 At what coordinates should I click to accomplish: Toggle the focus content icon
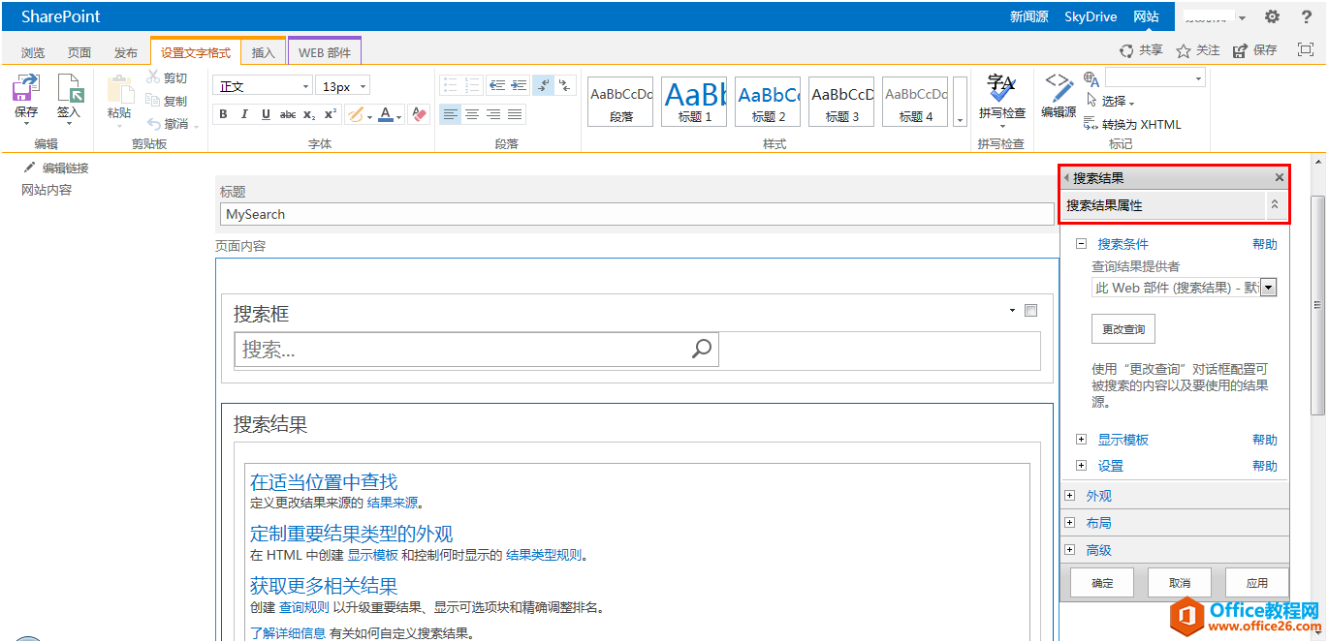(x=1304, y=50)
